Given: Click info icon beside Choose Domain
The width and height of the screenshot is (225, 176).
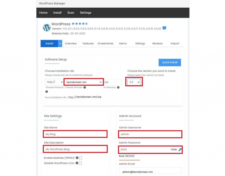Looking at the screenshot, I should [x=85, y=87].
